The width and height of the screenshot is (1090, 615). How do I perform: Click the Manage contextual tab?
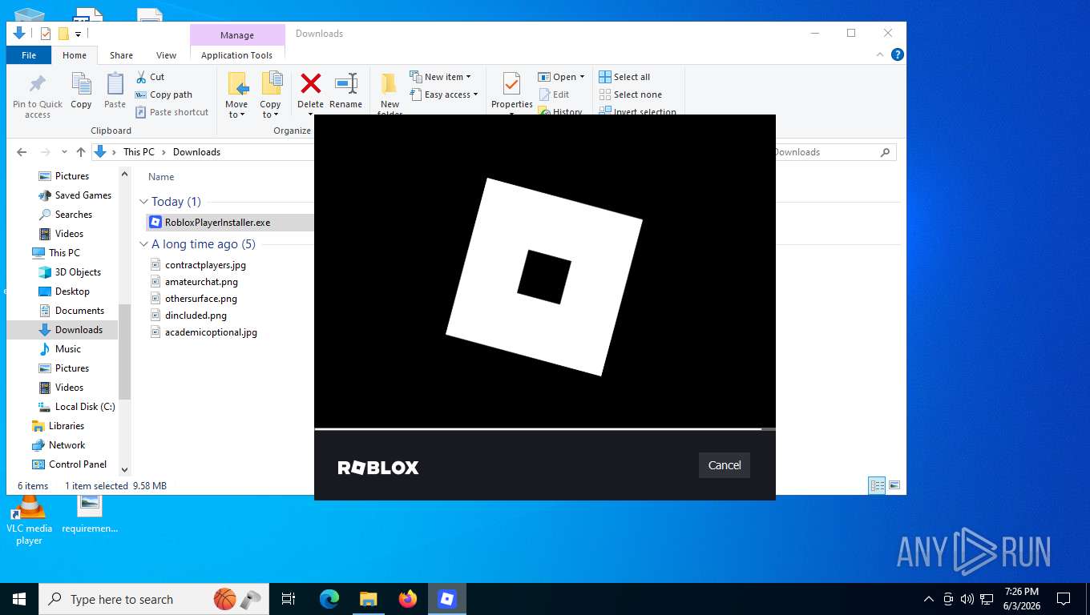click(237, 35)
